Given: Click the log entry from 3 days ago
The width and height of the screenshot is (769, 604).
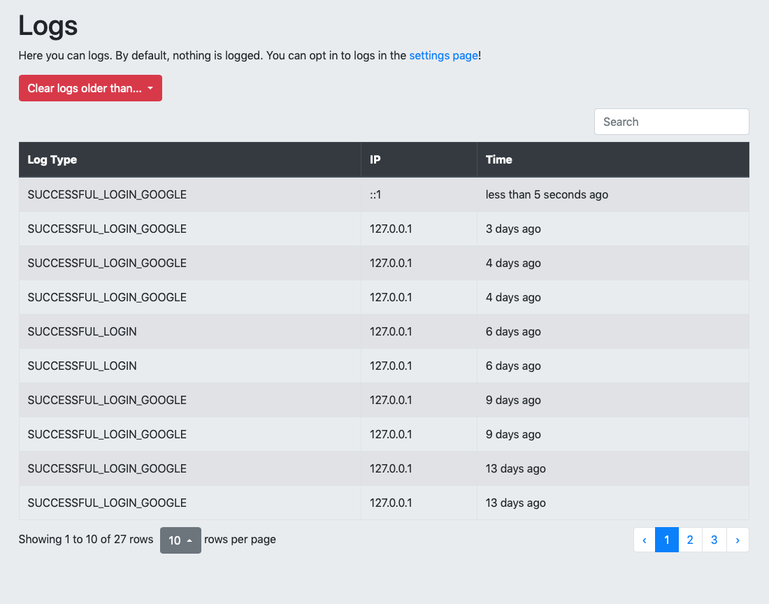Looking at the screenshot, I should (x=384, y=229).
